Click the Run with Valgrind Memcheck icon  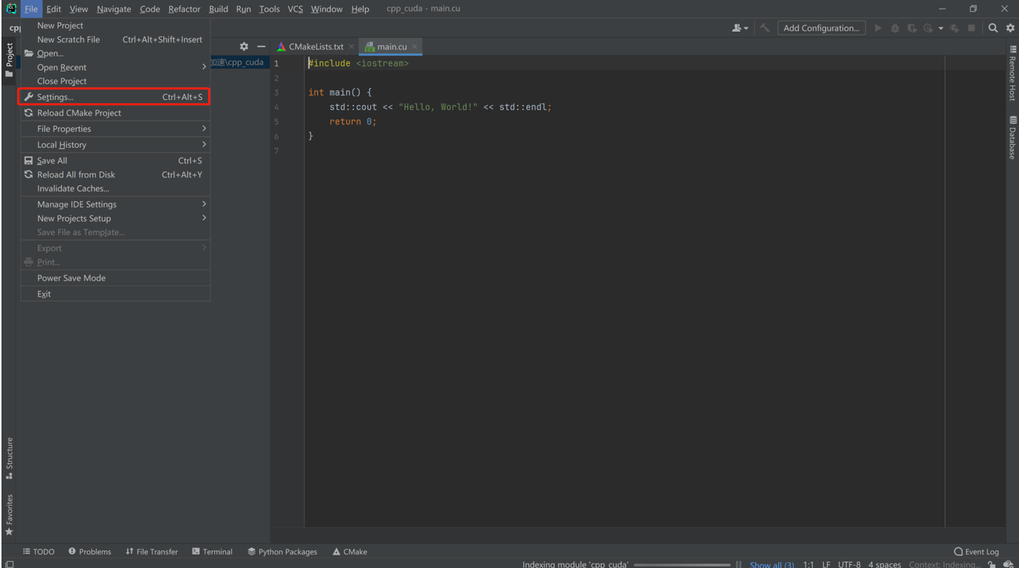tap(955, 28)
